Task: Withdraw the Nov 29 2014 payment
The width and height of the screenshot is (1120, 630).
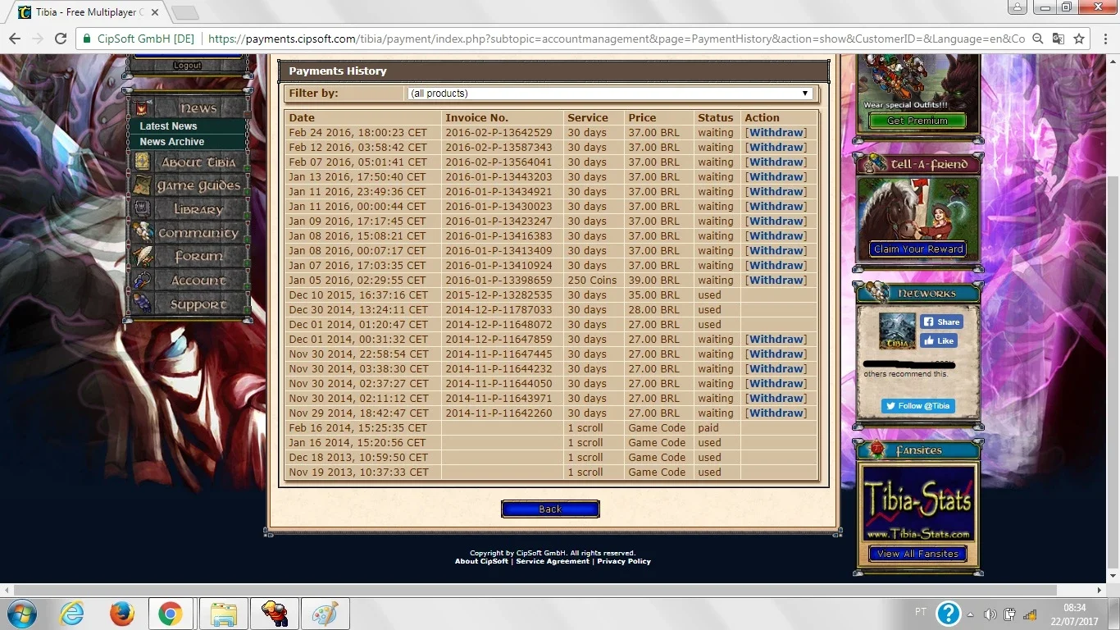Action: pos(776,413)
